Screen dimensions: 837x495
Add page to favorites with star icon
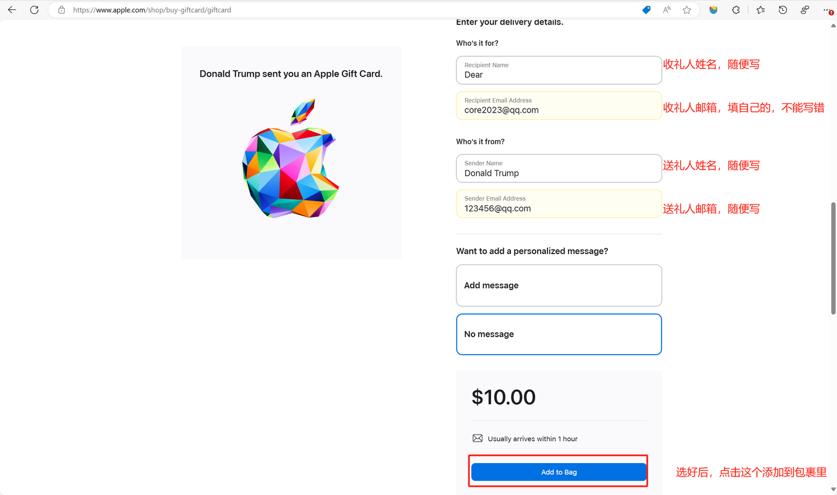point(687,10)
